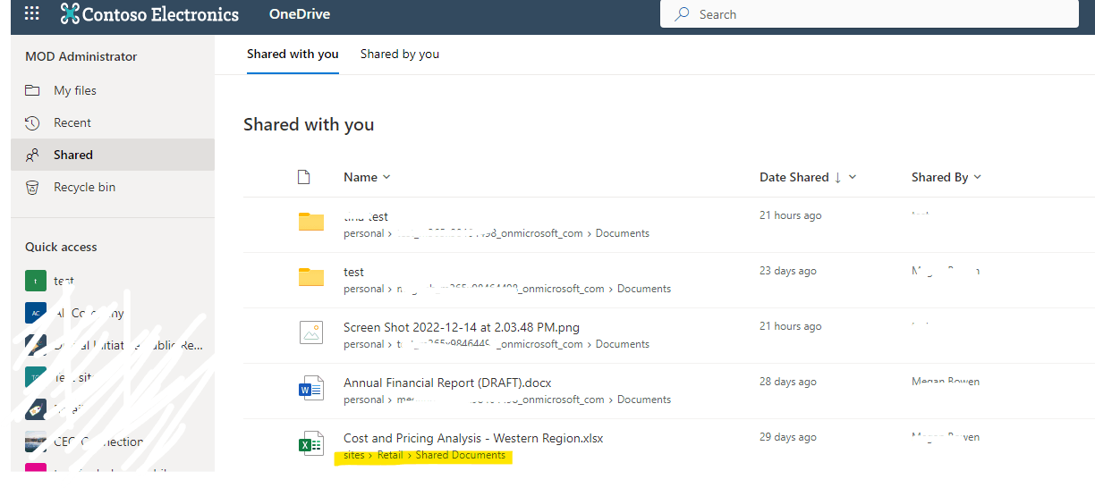Image resolution: width=1095 pixels, height=488 pixels.
Task: Click 'Shared Documents' in the breadcrumb path
Action: [461, 455]
